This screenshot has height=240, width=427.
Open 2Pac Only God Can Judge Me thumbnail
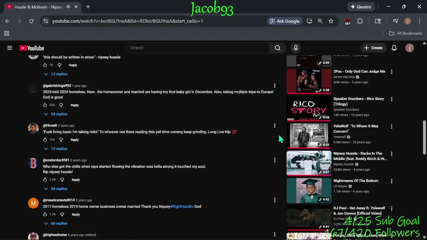coord(309,81)
